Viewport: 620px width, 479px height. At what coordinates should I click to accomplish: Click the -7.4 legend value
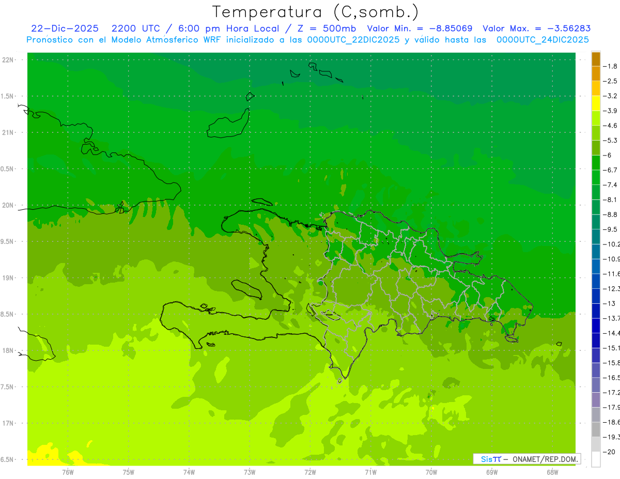(x=611, y=185)
